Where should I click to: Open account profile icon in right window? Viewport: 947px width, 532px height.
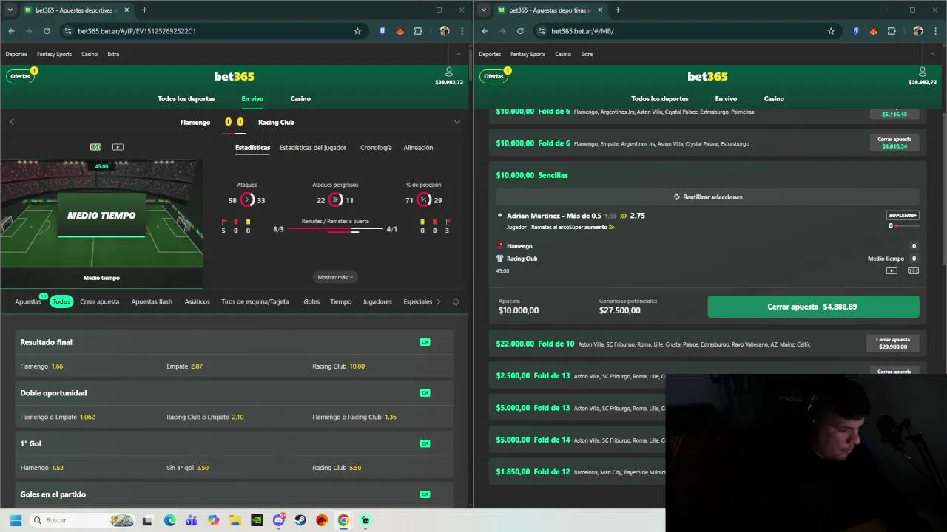tap(922, 72)
